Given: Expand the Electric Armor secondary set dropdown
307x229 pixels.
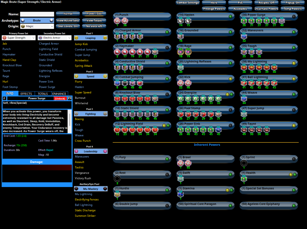Looking at the screenshot, I should click(54, 38).
